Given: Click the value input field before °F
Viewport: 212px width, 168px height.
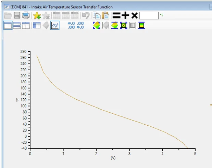Looking at the screenshot, I should click(149, 15).
